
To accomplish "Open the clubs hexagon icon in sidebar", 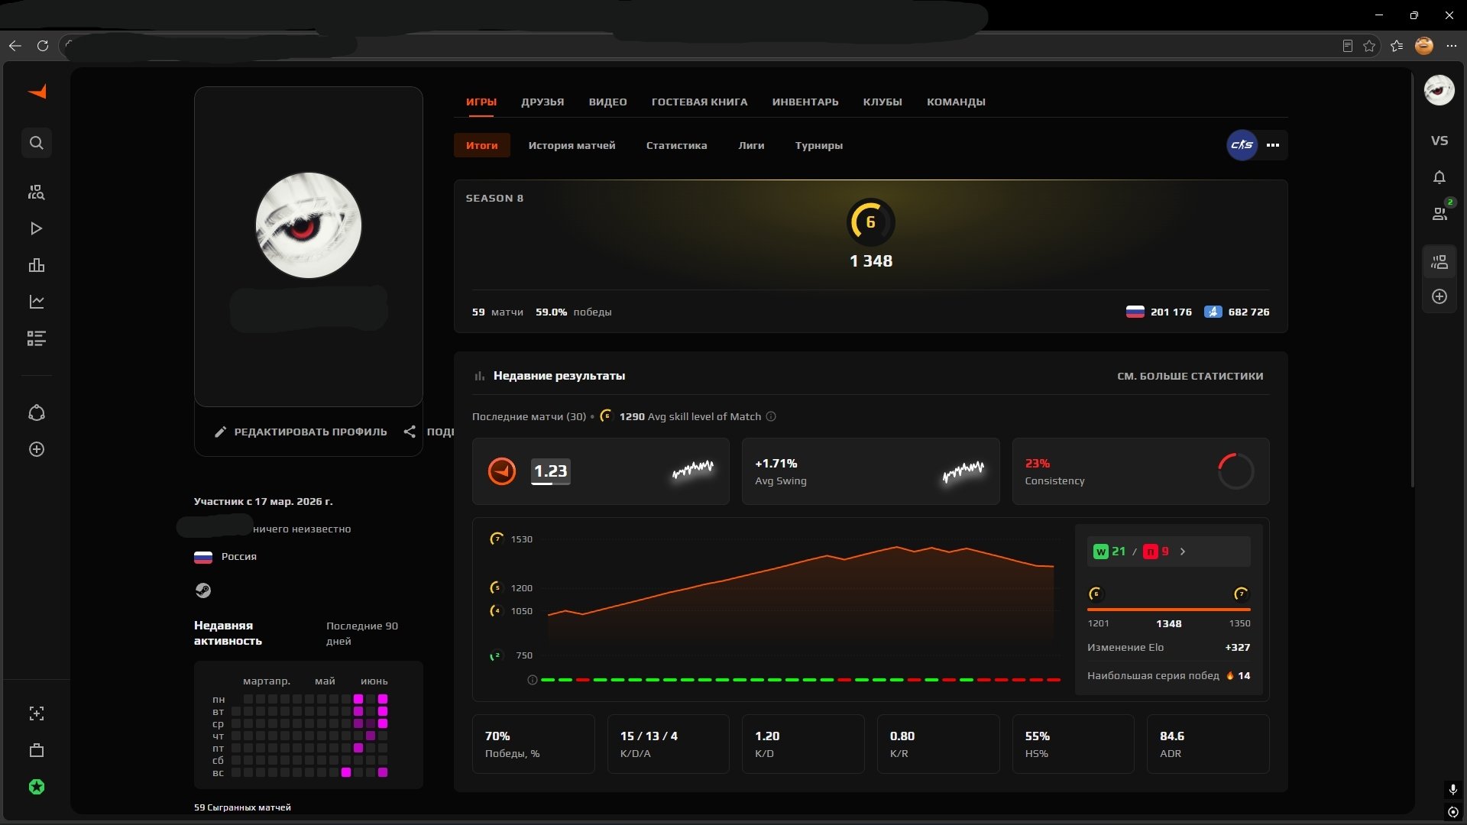I will point(37,413).
